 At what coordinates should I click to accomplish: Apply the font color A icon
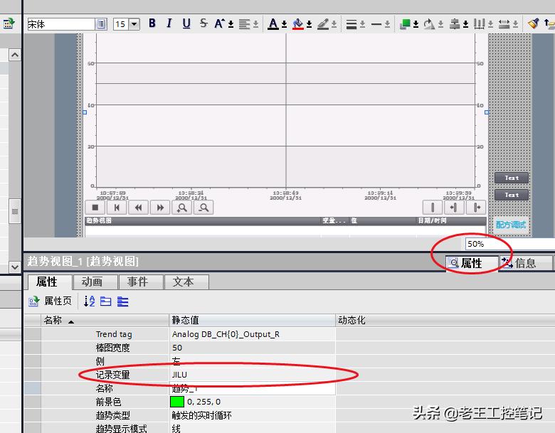click(x=273, y=23)
